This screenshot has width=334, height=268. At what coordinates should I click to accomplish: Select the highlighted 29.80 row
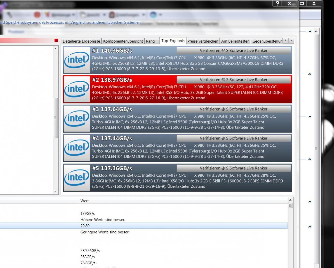(144, 226)
